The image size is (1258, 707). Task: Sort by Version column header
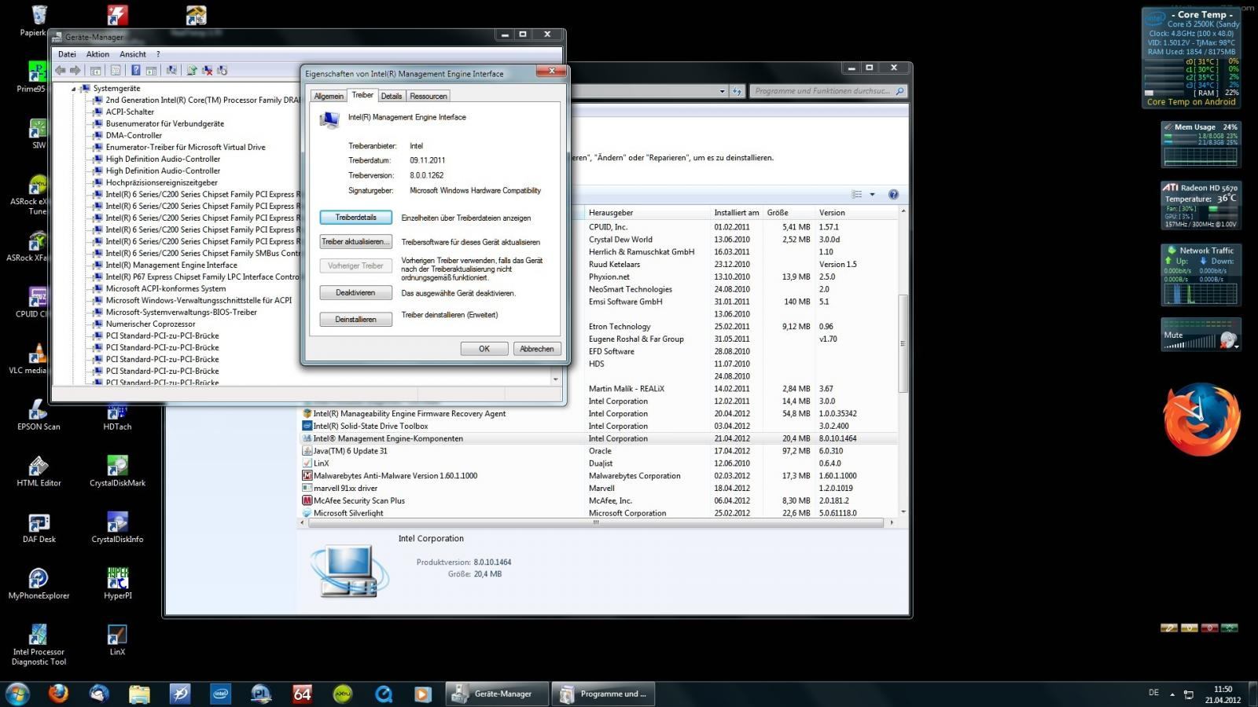tap(855, 212)
